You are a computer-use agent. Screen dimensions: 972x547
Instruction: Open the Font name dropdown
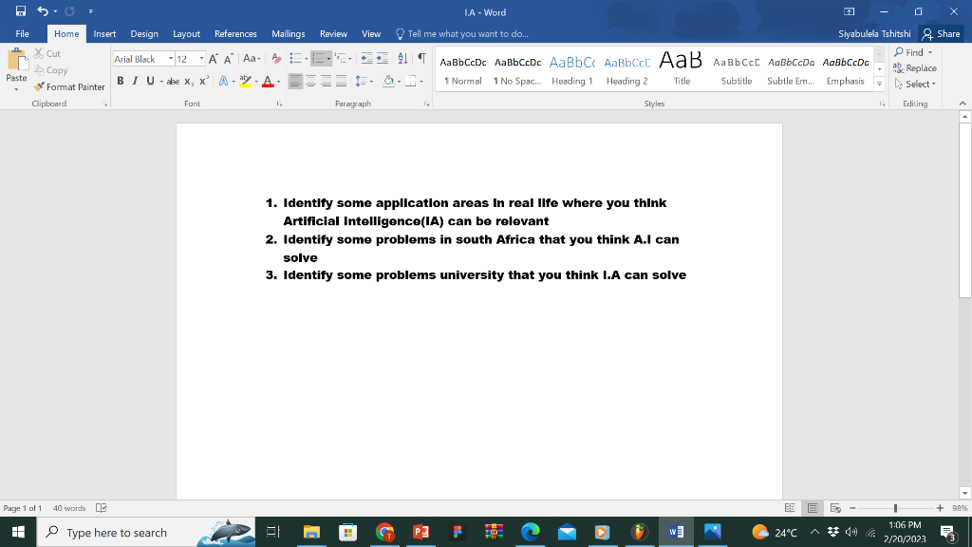169,58
